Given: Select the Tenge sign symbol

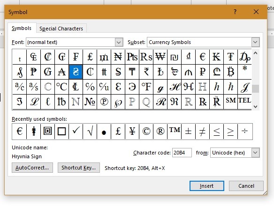Looking at the screenshot, I should (132, 72).
